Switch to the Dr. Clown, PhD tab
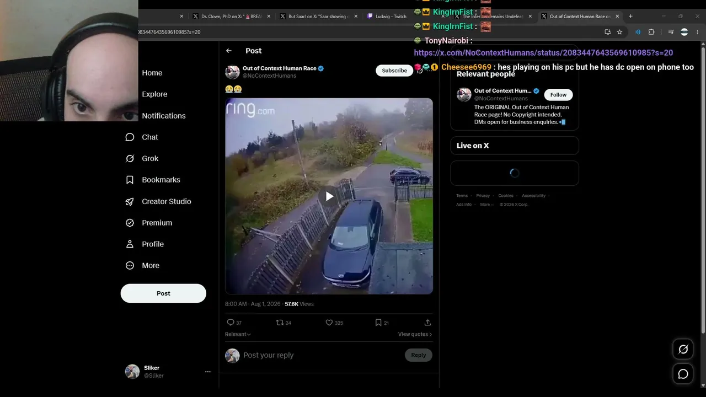Viewport: 706px width, 397px height. (x=231, y=17)
